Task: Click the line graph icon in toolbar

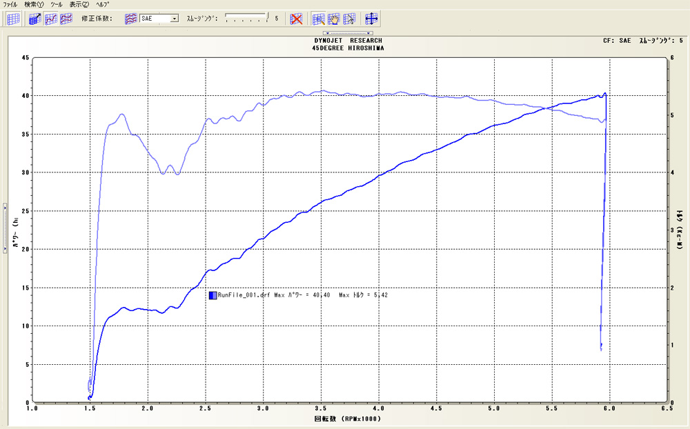Action: tap(51, 19)
